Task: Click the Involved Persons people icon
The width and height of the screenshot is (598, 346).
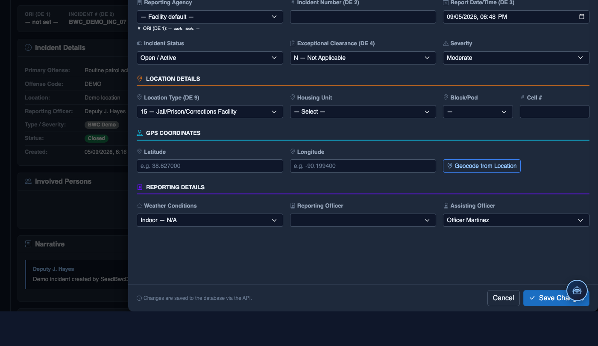Action: (x=28, y=181)
